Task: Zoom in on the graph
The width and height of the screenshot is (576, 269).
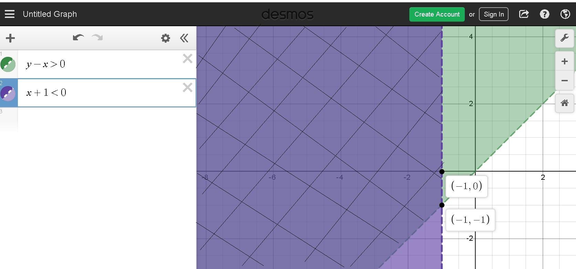Action: coord(564,62)
